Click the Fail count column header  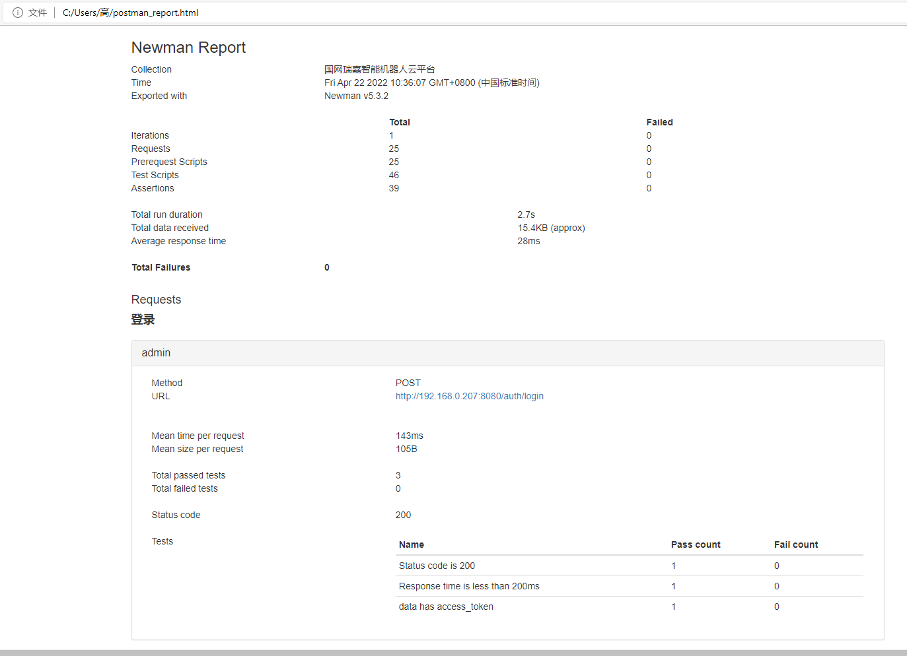point(796,544)
